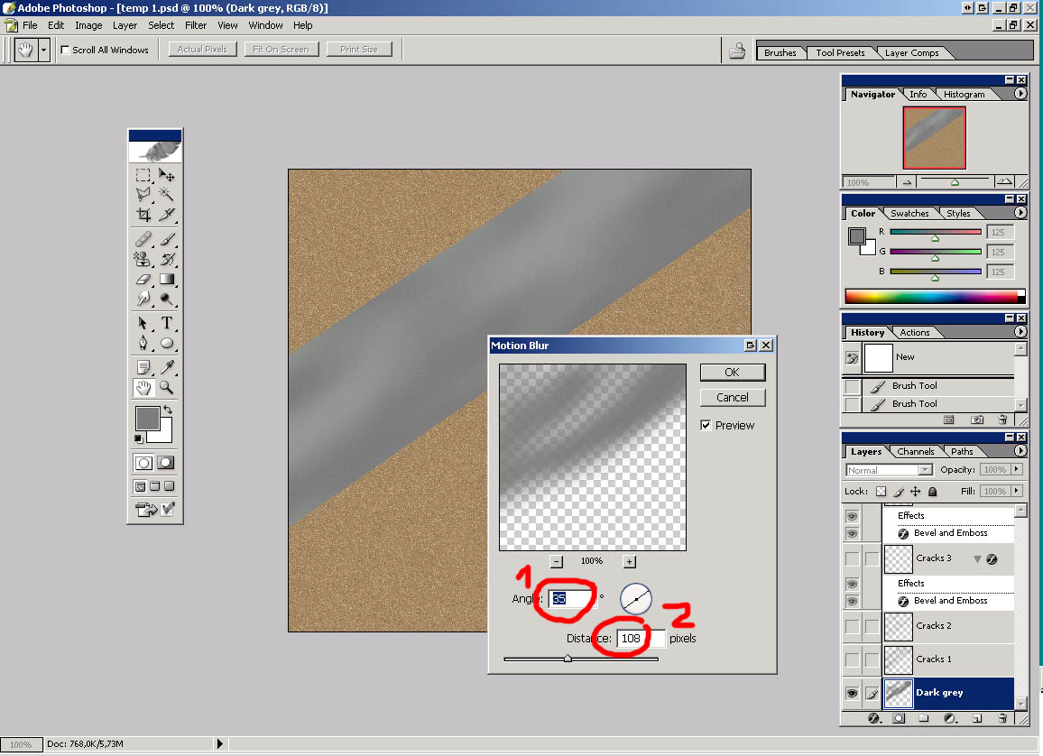1043x756 pixels.
Task: Pick the Clone Stamp tool
Action: [143, 260]
